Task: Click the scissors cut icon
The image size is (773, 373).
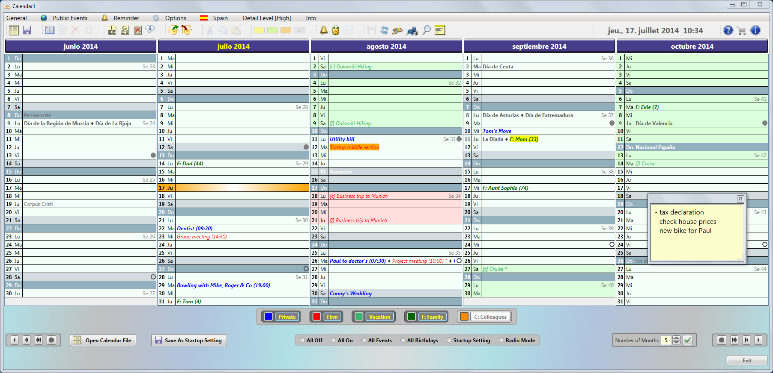Action: [x=210, y=30]
